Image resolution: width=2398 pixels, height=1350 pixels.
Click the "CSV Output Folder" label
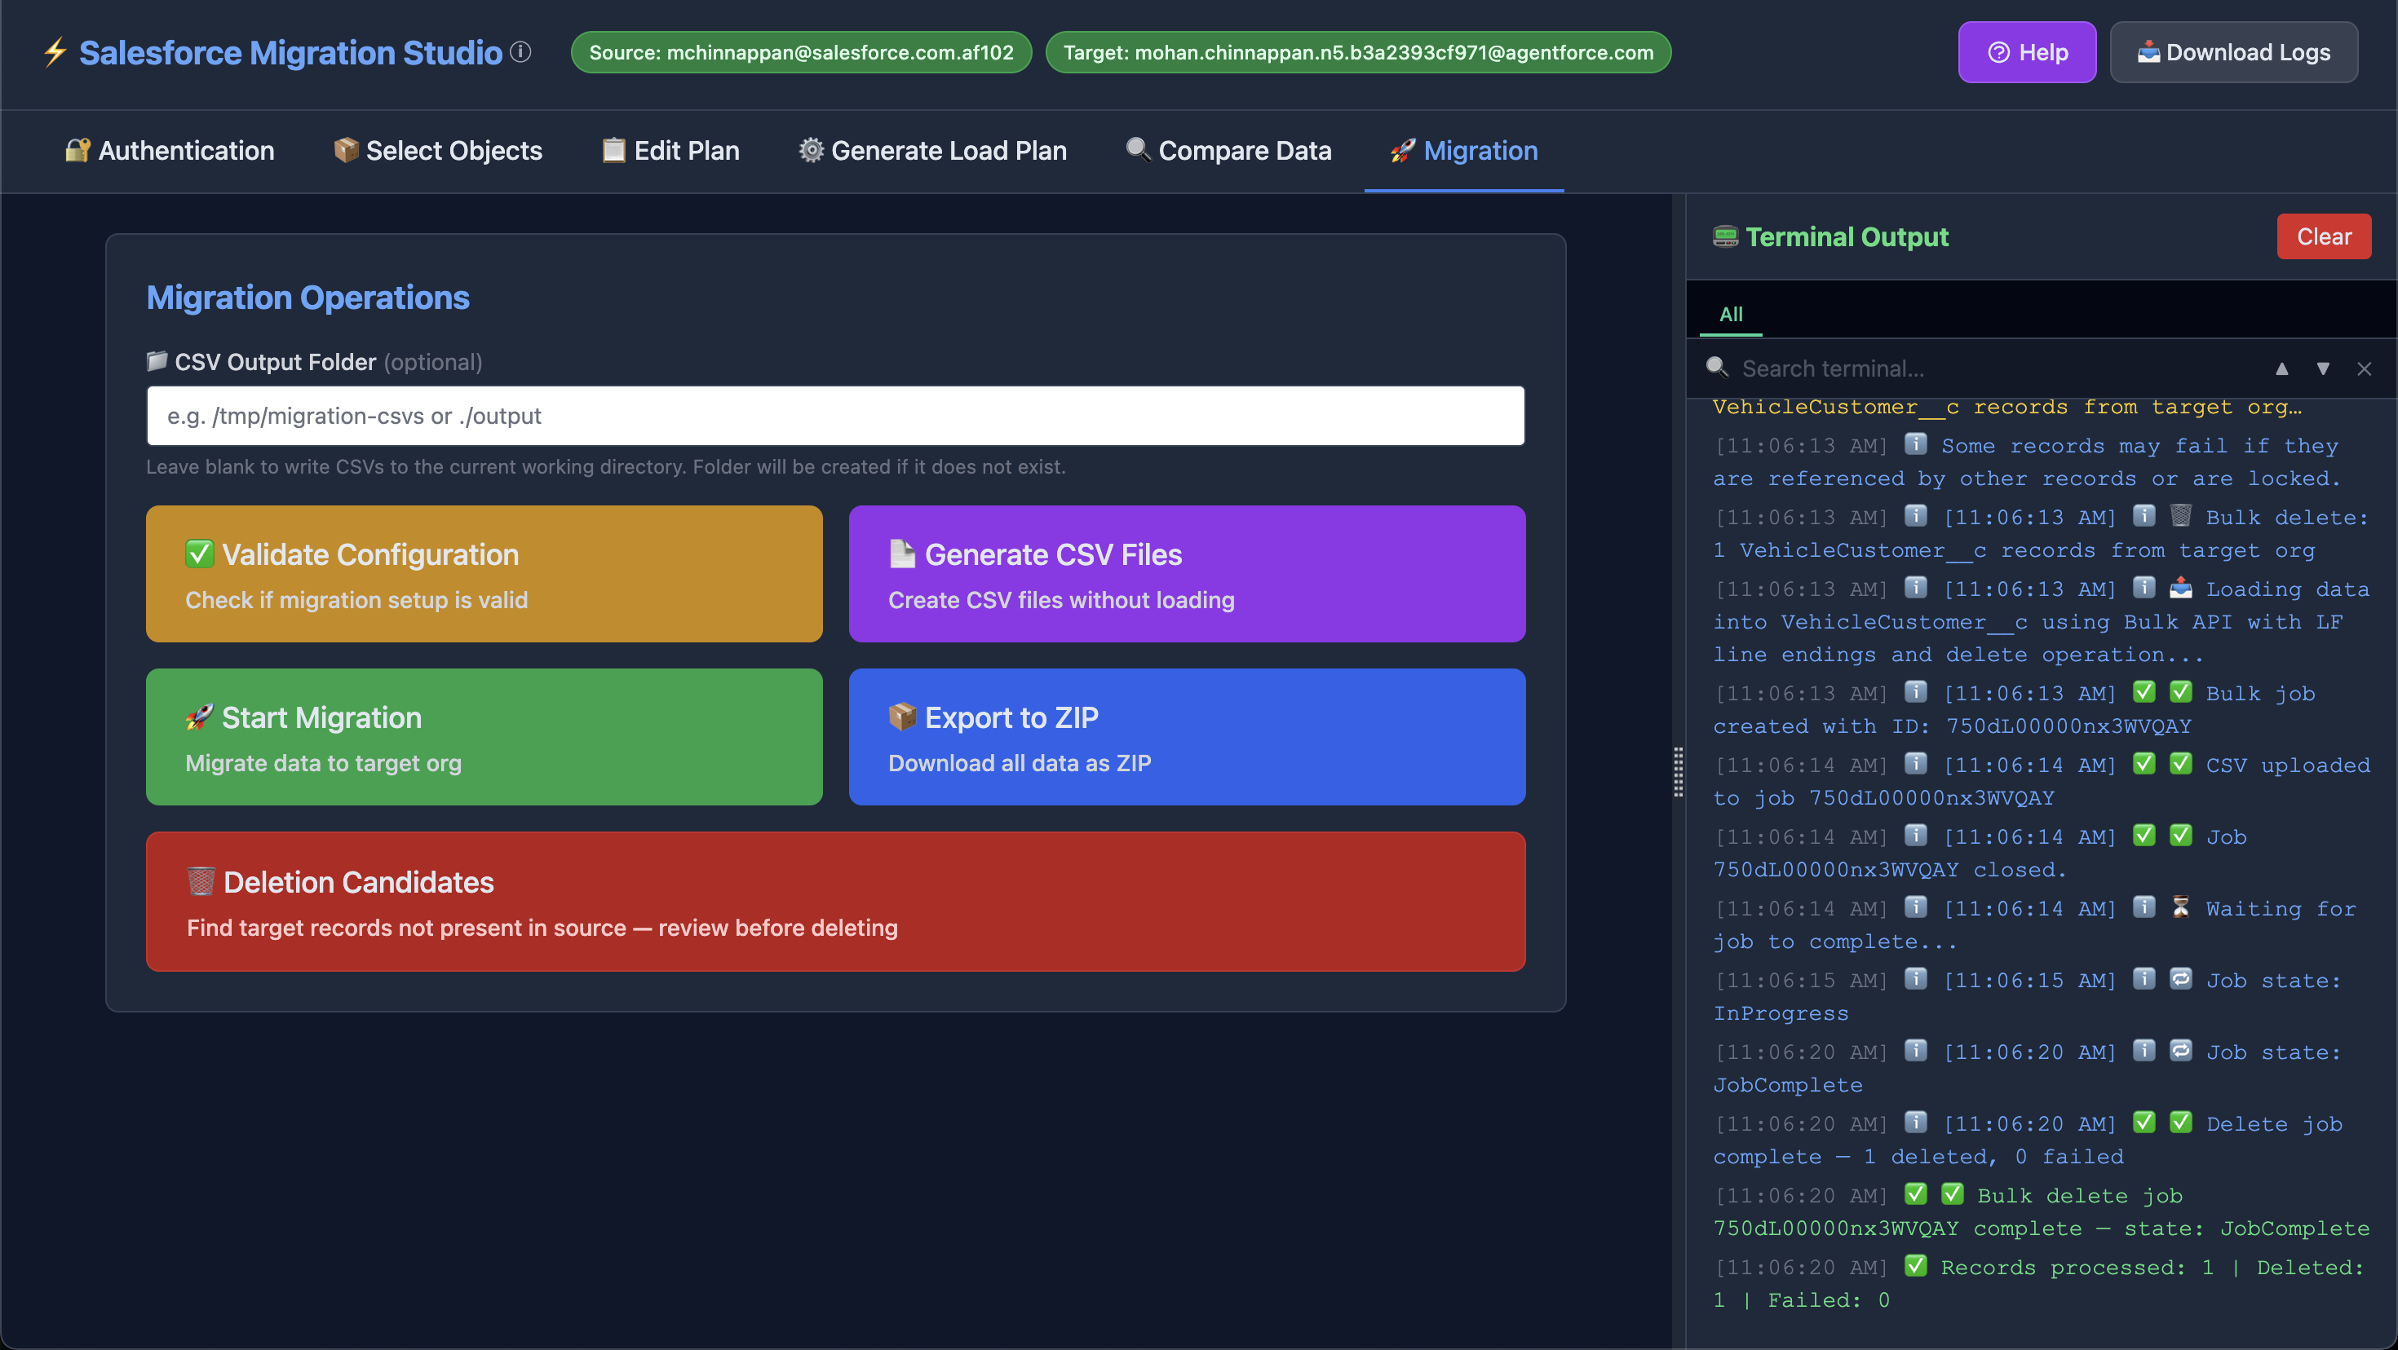(276, 362)
